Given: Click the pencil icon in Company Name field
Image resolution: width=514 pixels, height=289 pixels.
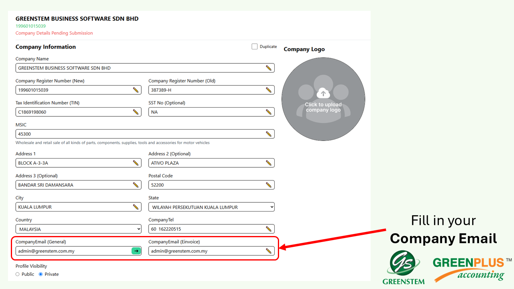Looking at the screenshot, I should click(x=269, y=68).
